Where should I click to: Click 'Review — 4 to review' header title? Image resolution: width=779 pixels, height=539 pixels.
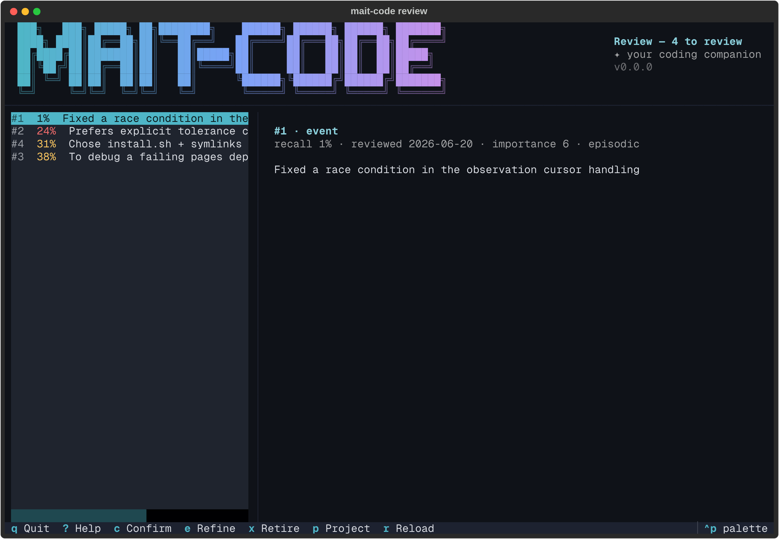coord(678,41)
